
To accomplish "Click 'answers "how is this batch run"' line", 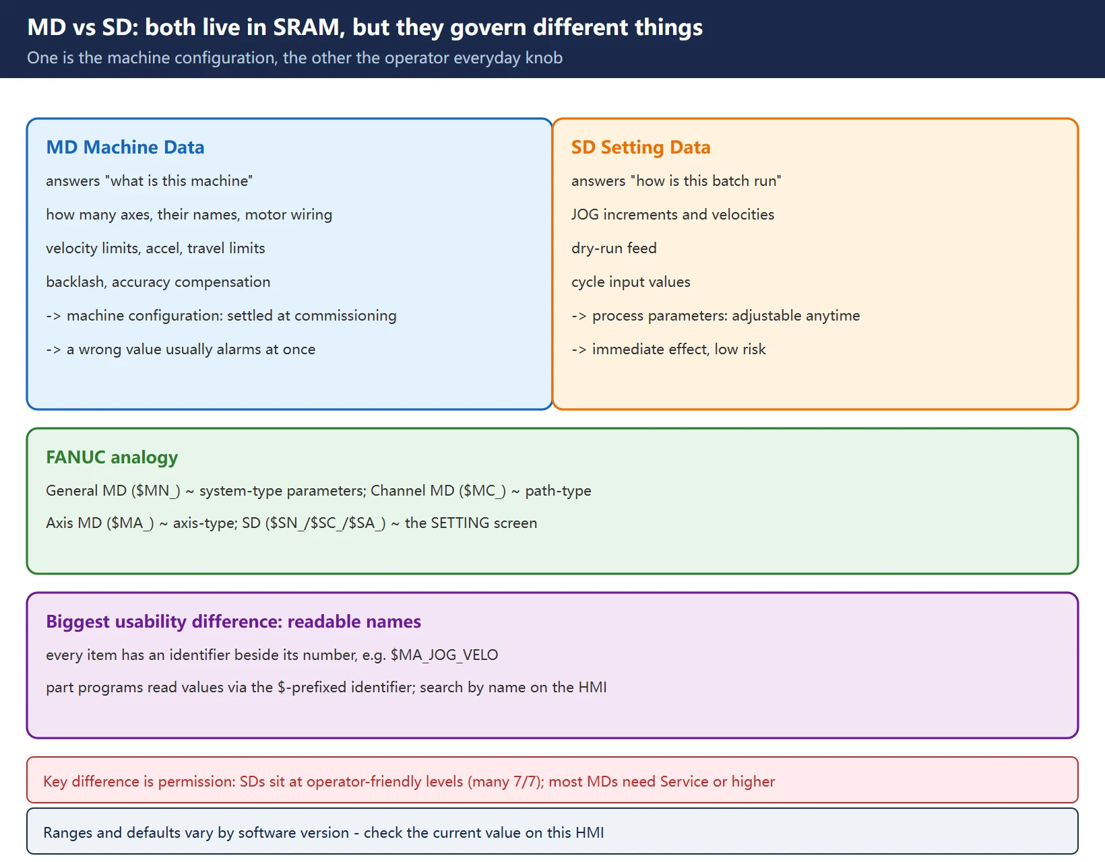I will pyautogui.click(x=676, y=181).
